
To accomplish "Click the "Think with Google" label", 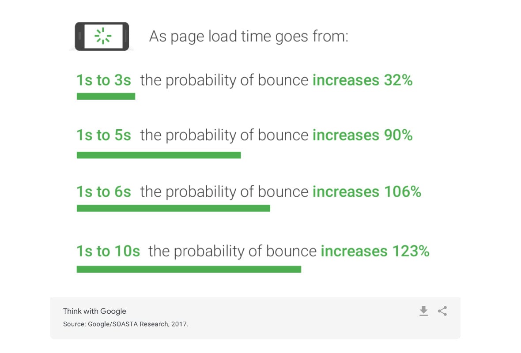I will pos(94,311).
